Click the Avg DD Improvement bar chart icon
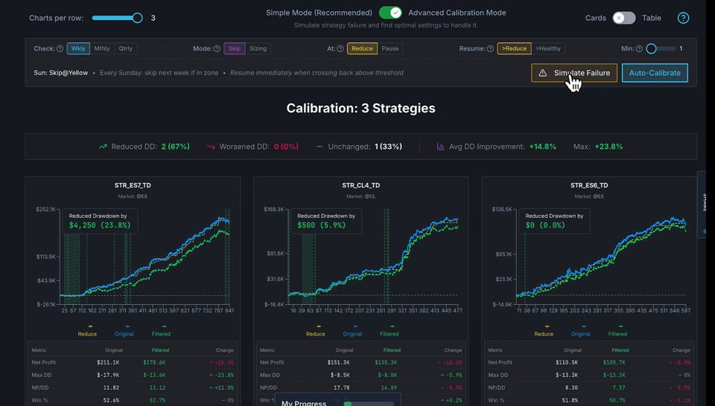 click(440, 146)
